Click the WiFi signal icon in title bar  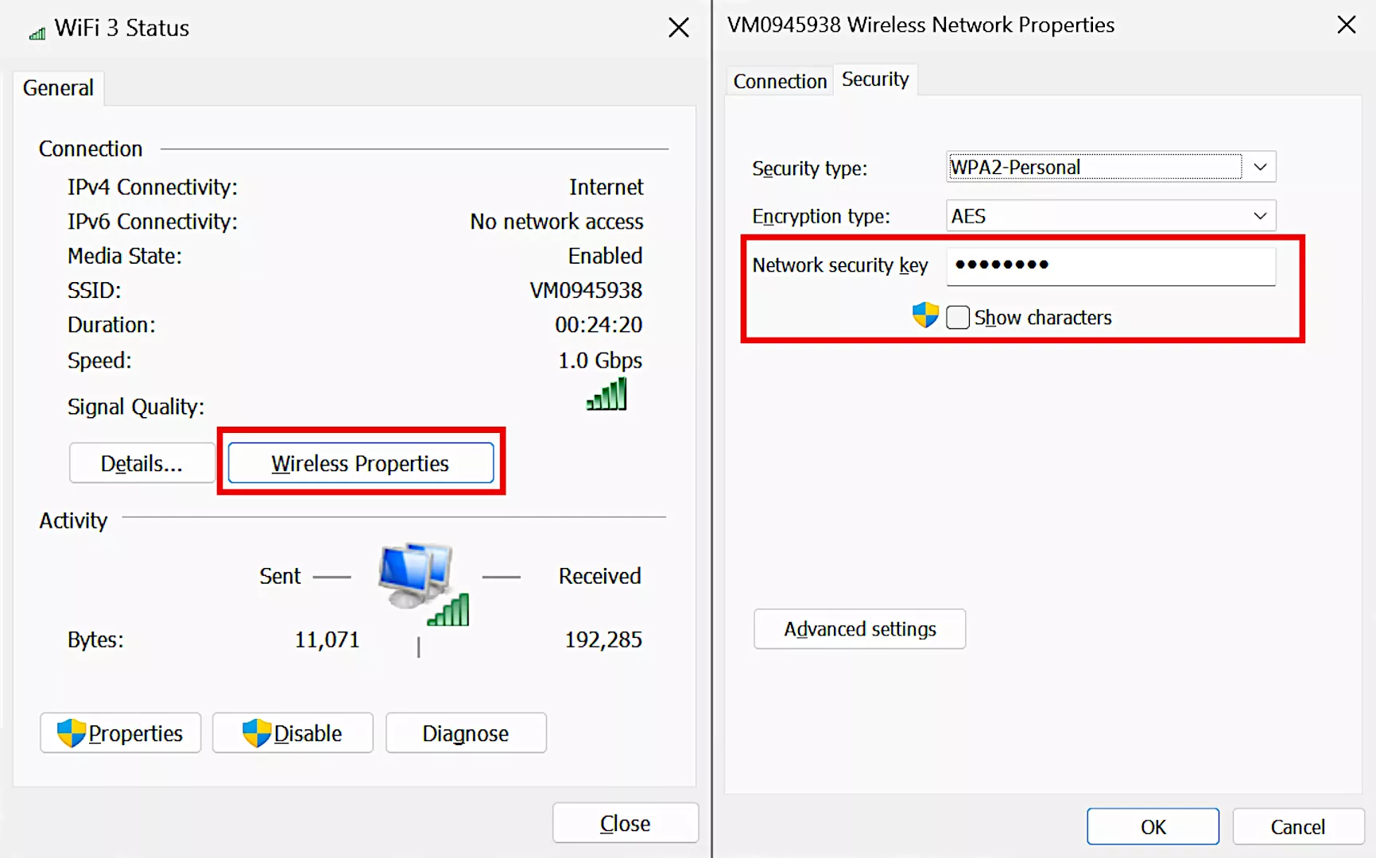point(37,33)
